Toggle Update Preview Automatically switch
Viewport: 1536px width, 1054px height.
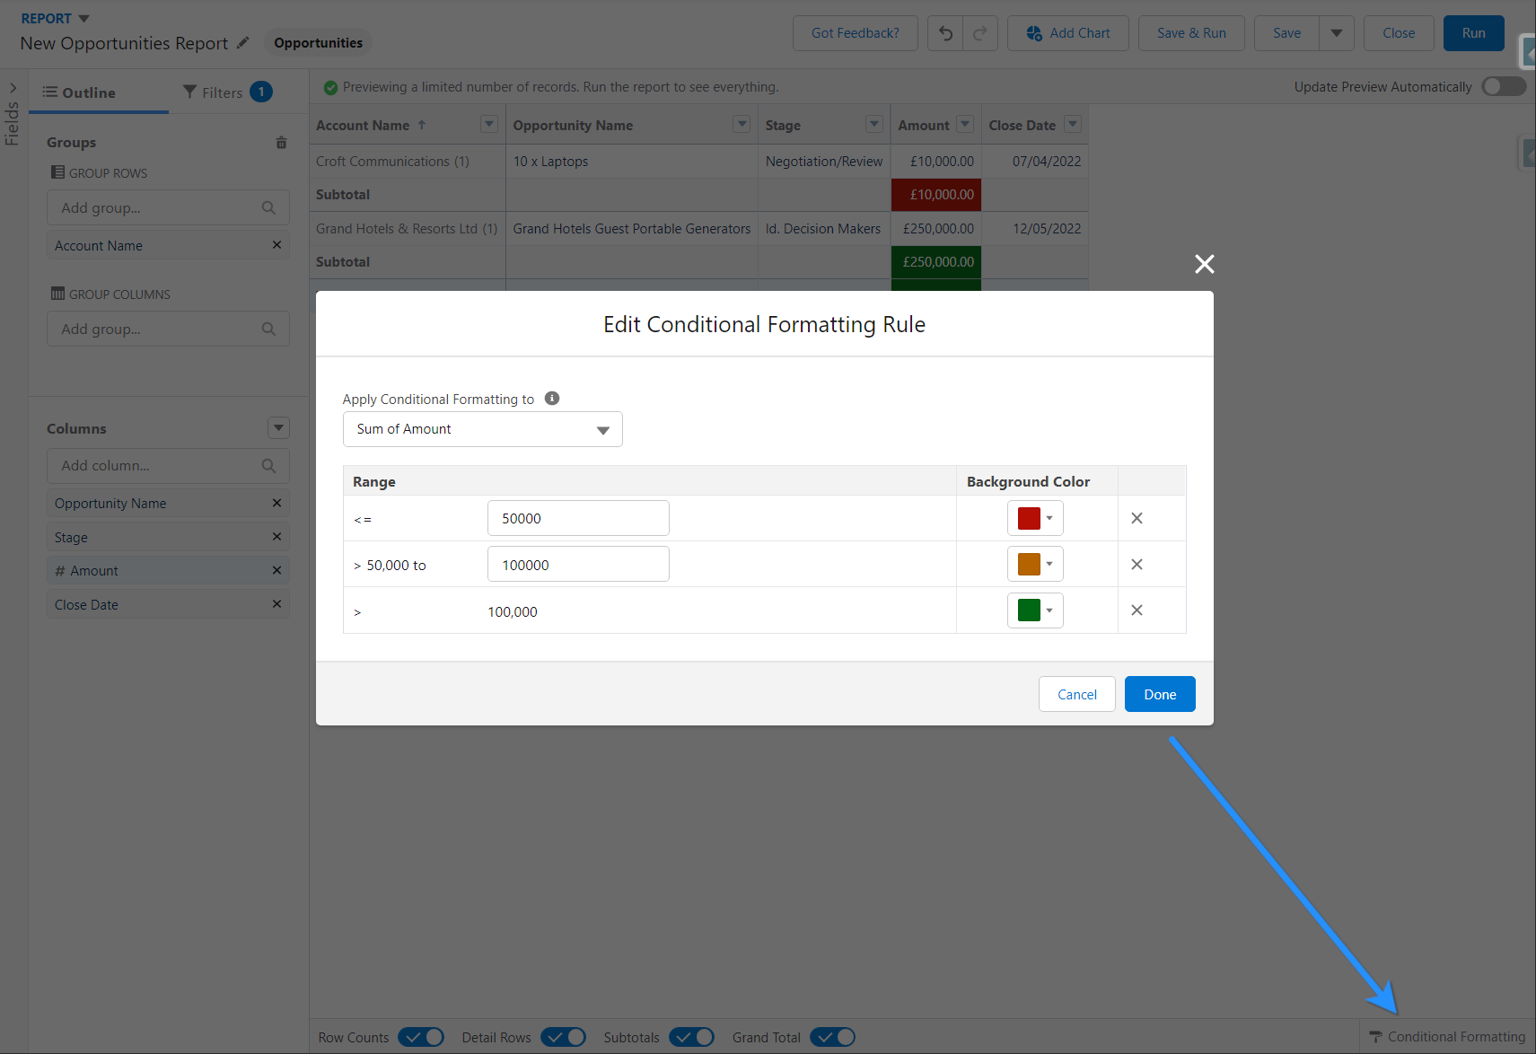1504,86
